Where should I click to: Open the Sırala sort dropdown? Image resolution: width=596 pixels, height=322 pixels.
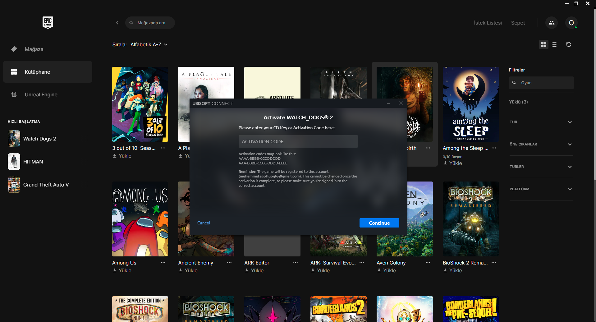tap(149, 44)
